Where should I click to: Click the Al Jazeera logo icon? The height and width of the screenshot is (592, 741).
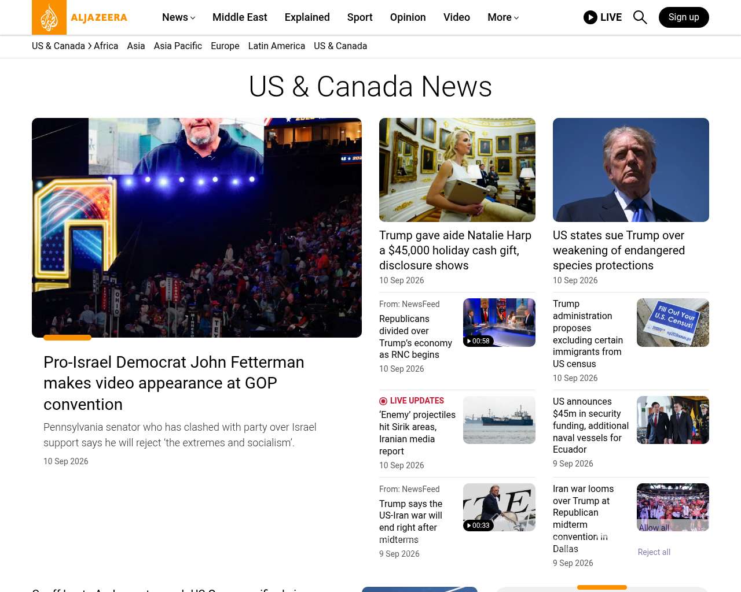[x=49, y=17]
